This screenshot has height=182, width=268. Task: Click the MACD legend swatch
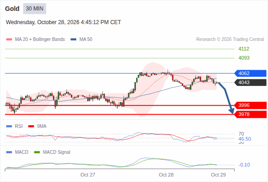click(x=9, y=152)
